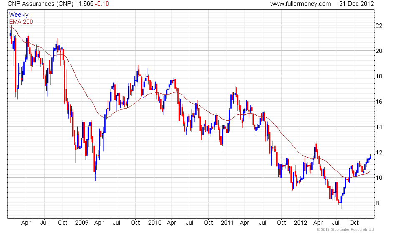Click the 10 price axis label
The width and height of the screenshot is (409, 233).
(x=379, y=178)
